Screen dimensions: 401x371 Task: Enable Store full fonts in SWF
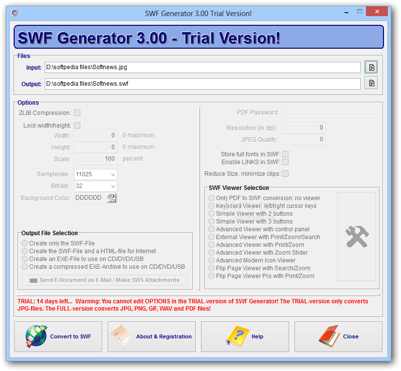click(x=286, y=154)
